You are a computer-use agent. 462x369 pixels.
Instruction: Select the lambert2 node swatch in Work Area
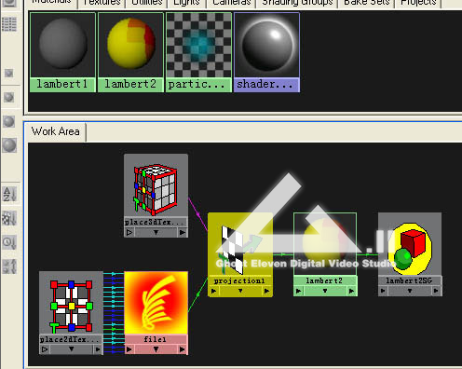pyautogui.click(x=325, y=244)
